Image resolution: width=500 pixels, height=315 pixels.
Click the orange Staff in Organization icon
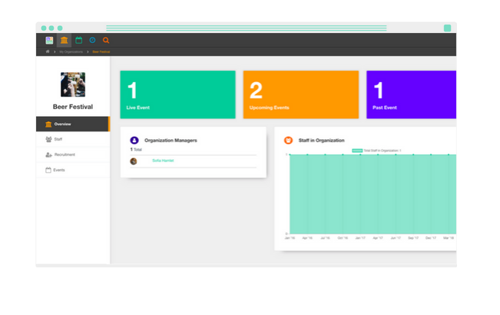pyautogui.click(x=289, y=141)
